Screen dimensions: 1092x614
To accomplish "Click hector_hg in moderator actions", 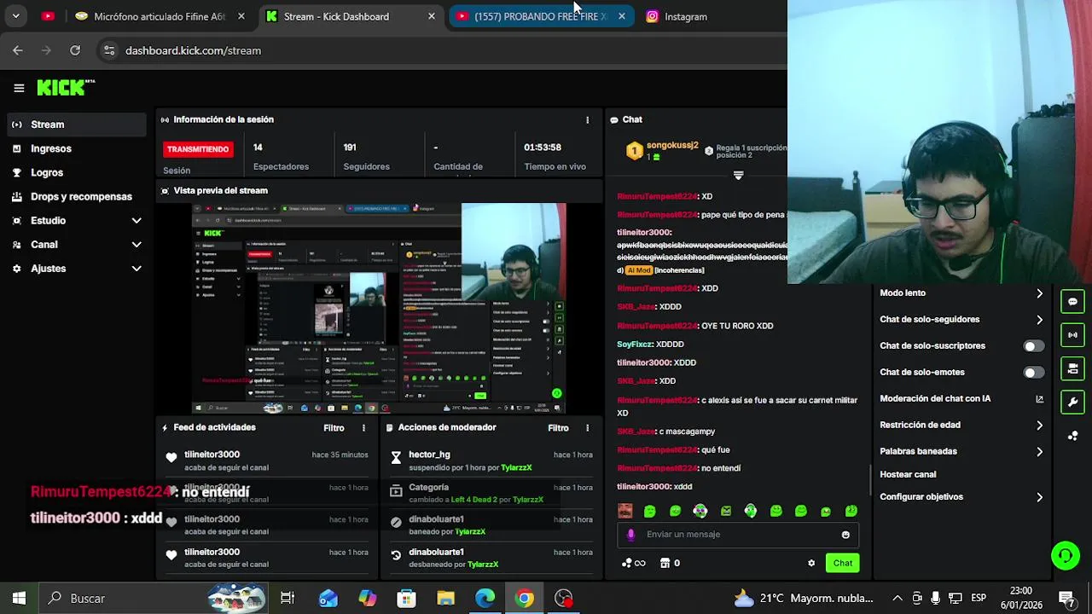I will click(x=429, y=455).
